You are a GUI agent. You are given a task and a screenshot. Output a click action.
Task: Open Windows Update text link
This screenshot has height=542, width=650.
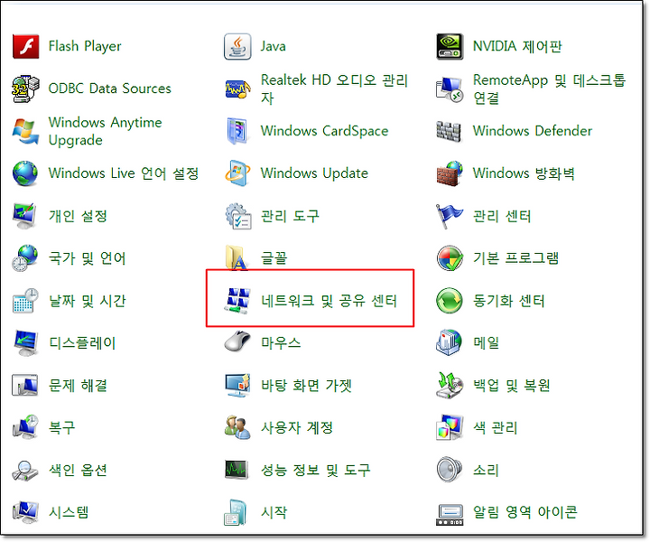(x=314, y=173)
